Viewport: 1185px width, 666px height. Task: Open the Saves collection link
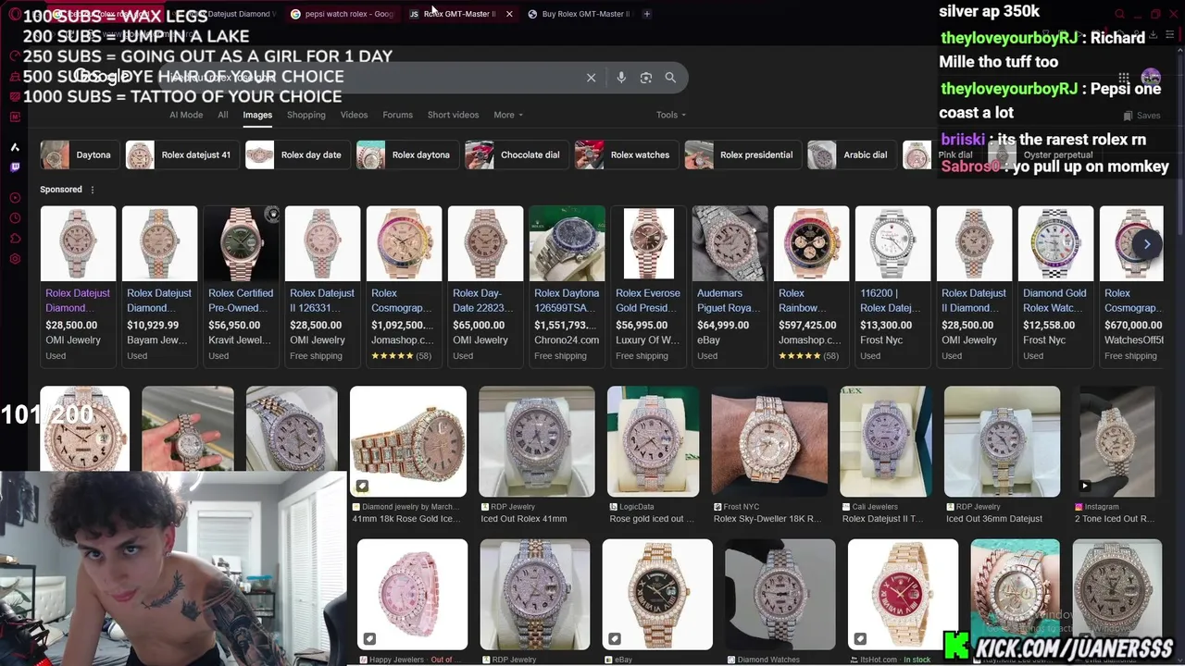[1141, 116]
